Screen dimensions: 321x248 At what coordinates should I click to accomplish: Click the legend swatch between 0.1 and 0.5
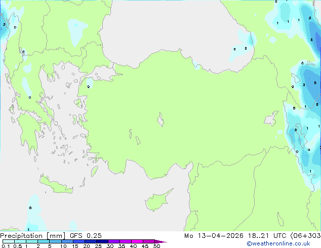click(9, 241)
